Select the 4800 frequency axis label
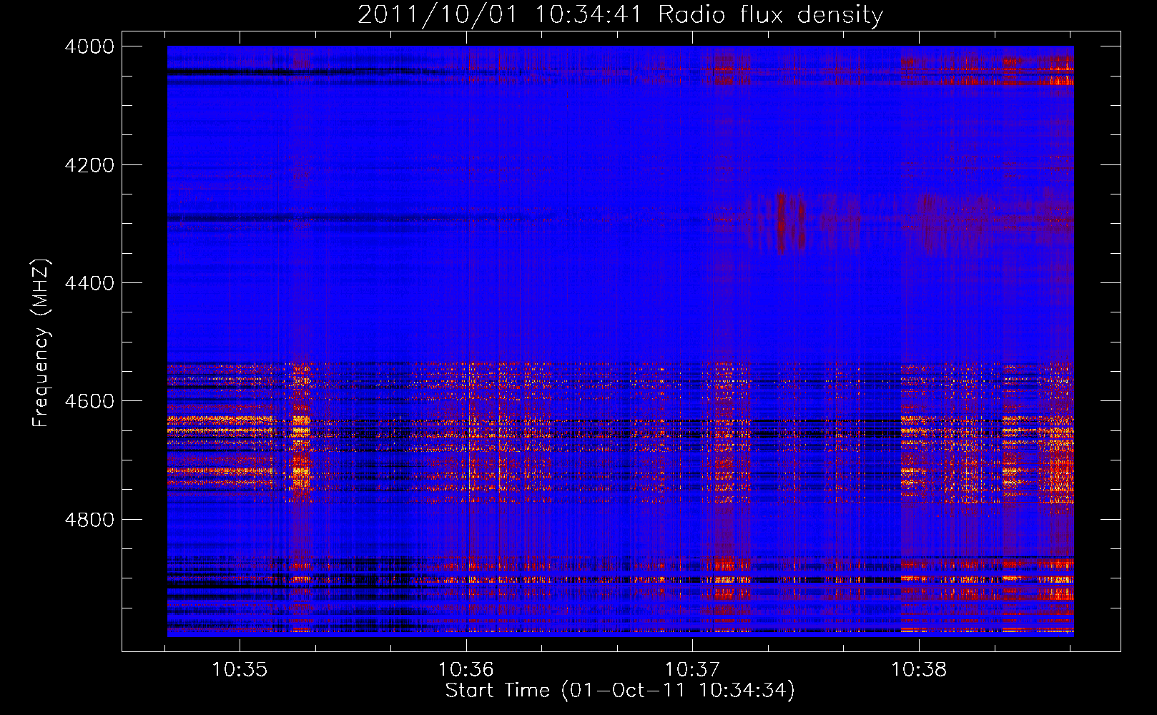The width and height of the screenshot is (1157, 715). tap(89, 520)
